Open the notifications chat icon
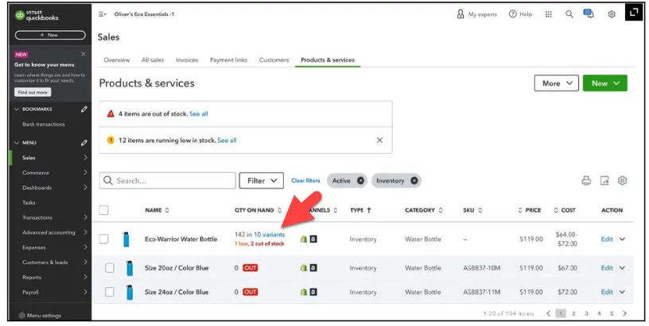The width and height of the screenshot is (649, 326). click(589, 13)
